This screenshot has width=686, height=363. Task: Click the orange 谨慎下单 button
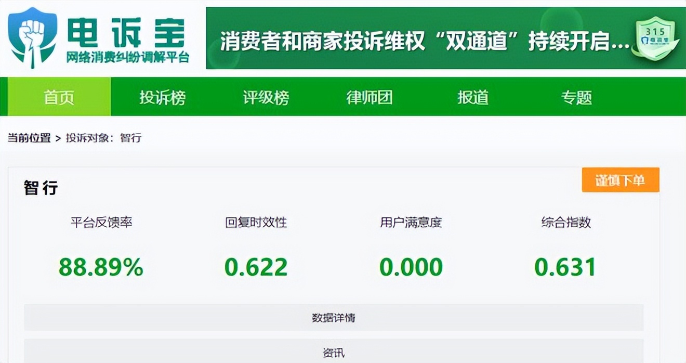(621, 180)
